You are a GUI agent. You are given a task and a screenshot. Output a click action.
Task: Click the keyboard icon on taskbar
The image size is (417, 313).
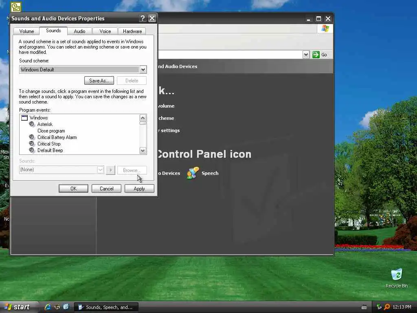[x=364, y=307]
